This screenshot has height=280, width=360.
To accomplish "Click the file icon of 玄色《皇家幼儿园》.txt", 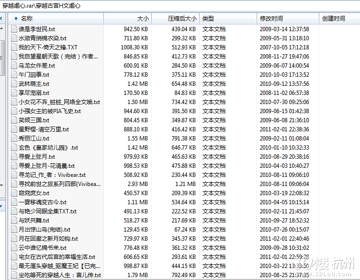I will click(x=14, y=148).
